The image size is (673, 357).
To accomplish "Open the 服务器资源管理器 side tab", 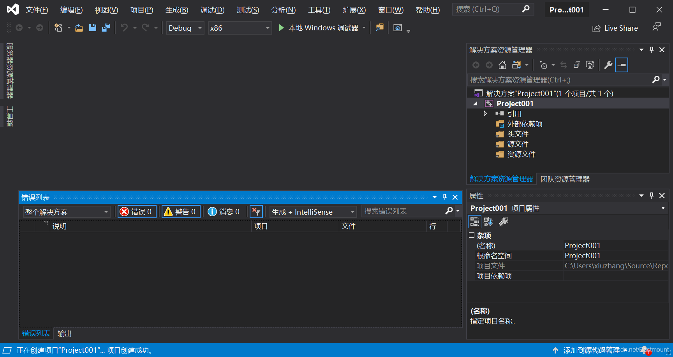I will pos(10,70).
